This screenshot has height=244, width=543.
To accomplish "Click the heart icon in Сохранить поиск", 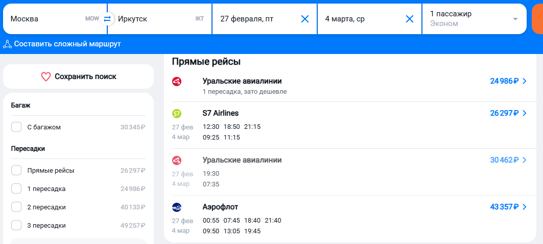I will tap(46, 76).
